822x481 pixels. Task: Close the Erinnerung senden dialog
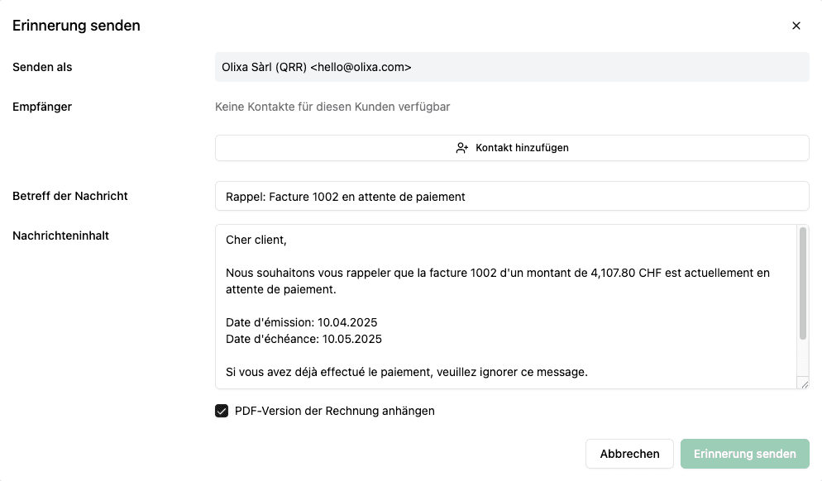click(796, 26)
